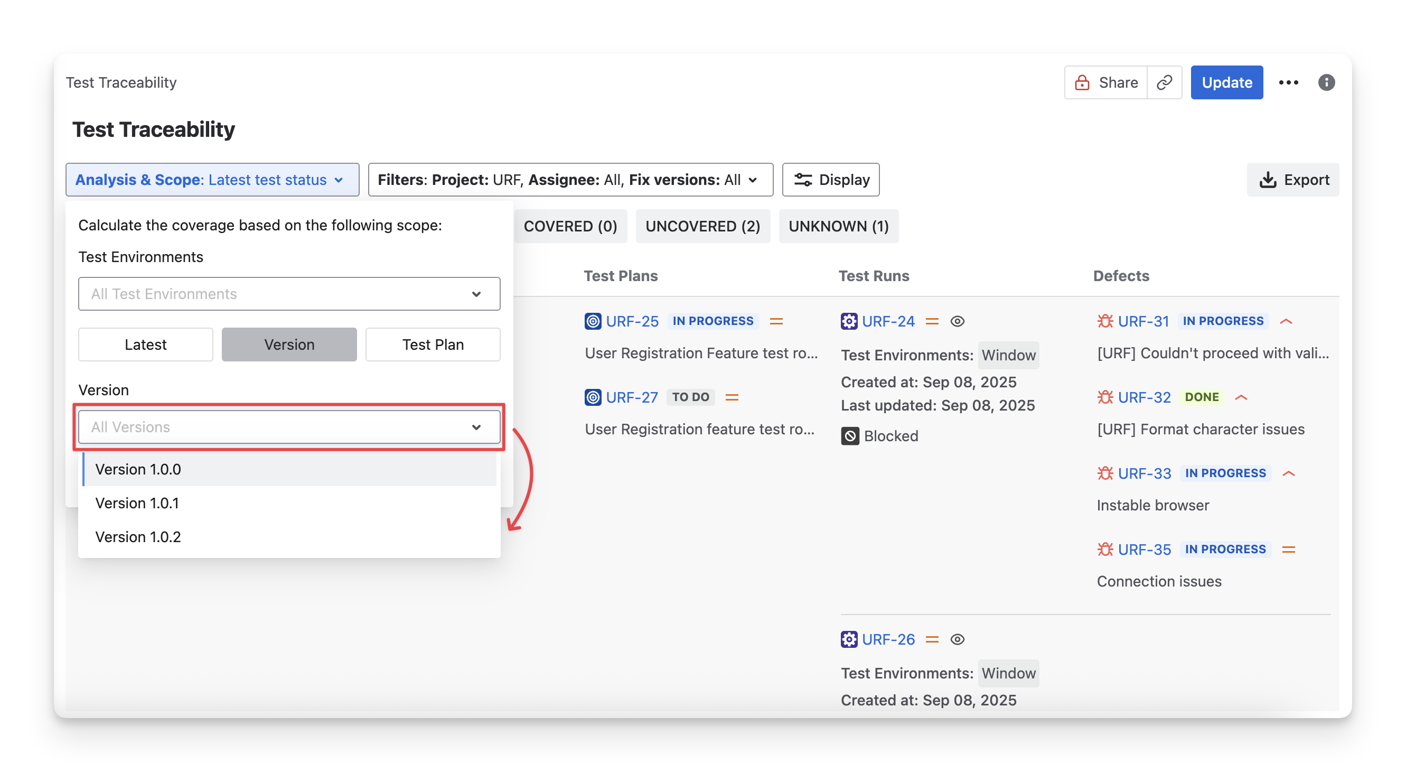The height and width of the screenshot is (772, 1406).
Task: Switch to the UNCOVERED (2) tab
Action: point(702,226)
